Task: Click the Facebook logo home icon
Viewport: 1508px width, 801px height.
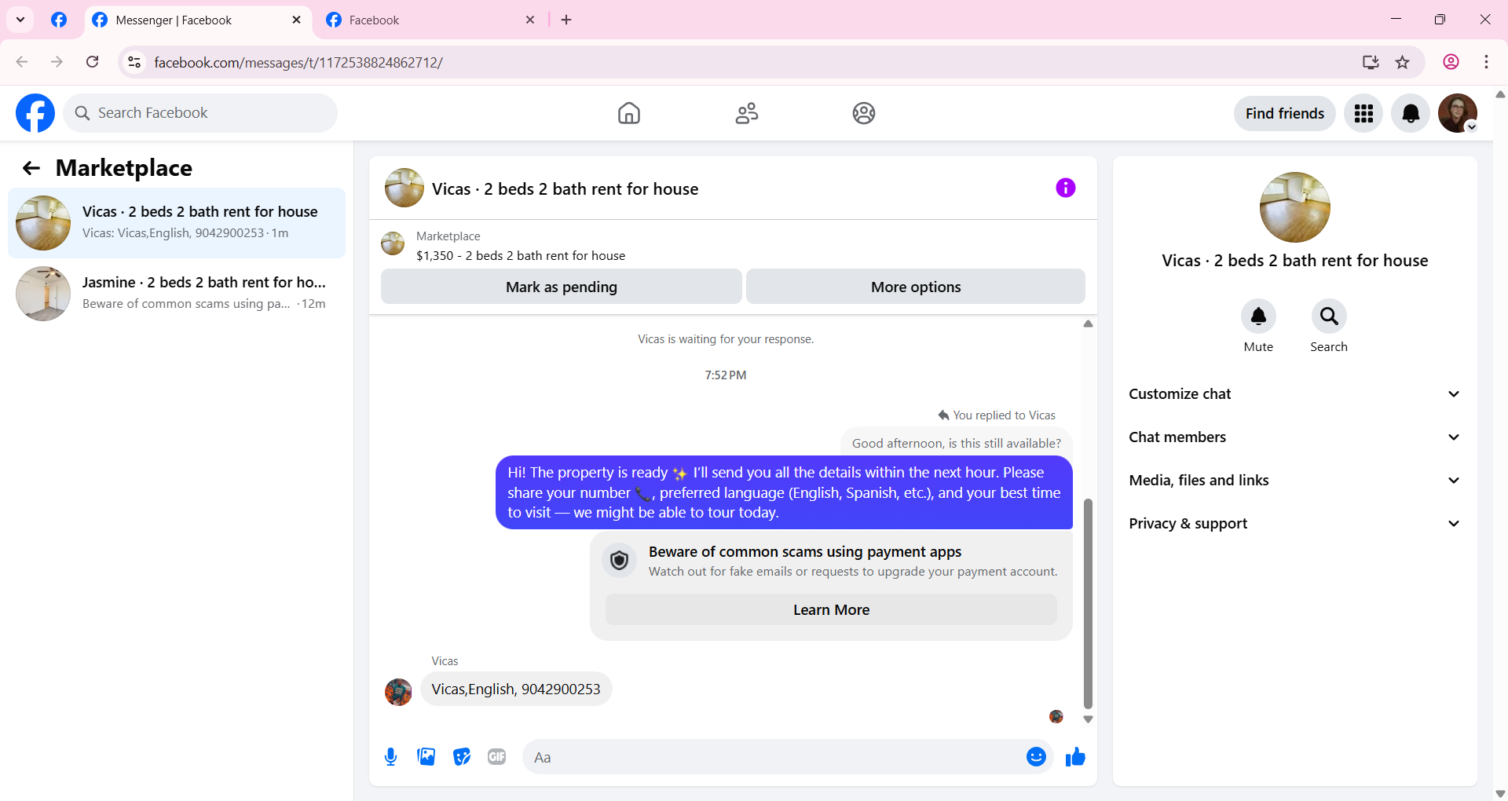Action: [x=35, y=113]
